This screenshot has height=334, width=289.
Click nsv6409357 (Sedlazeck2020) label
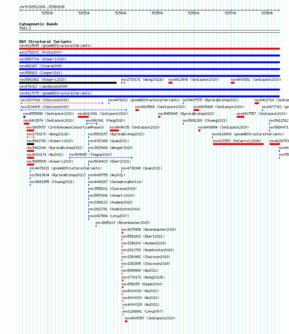click(150, 318)
